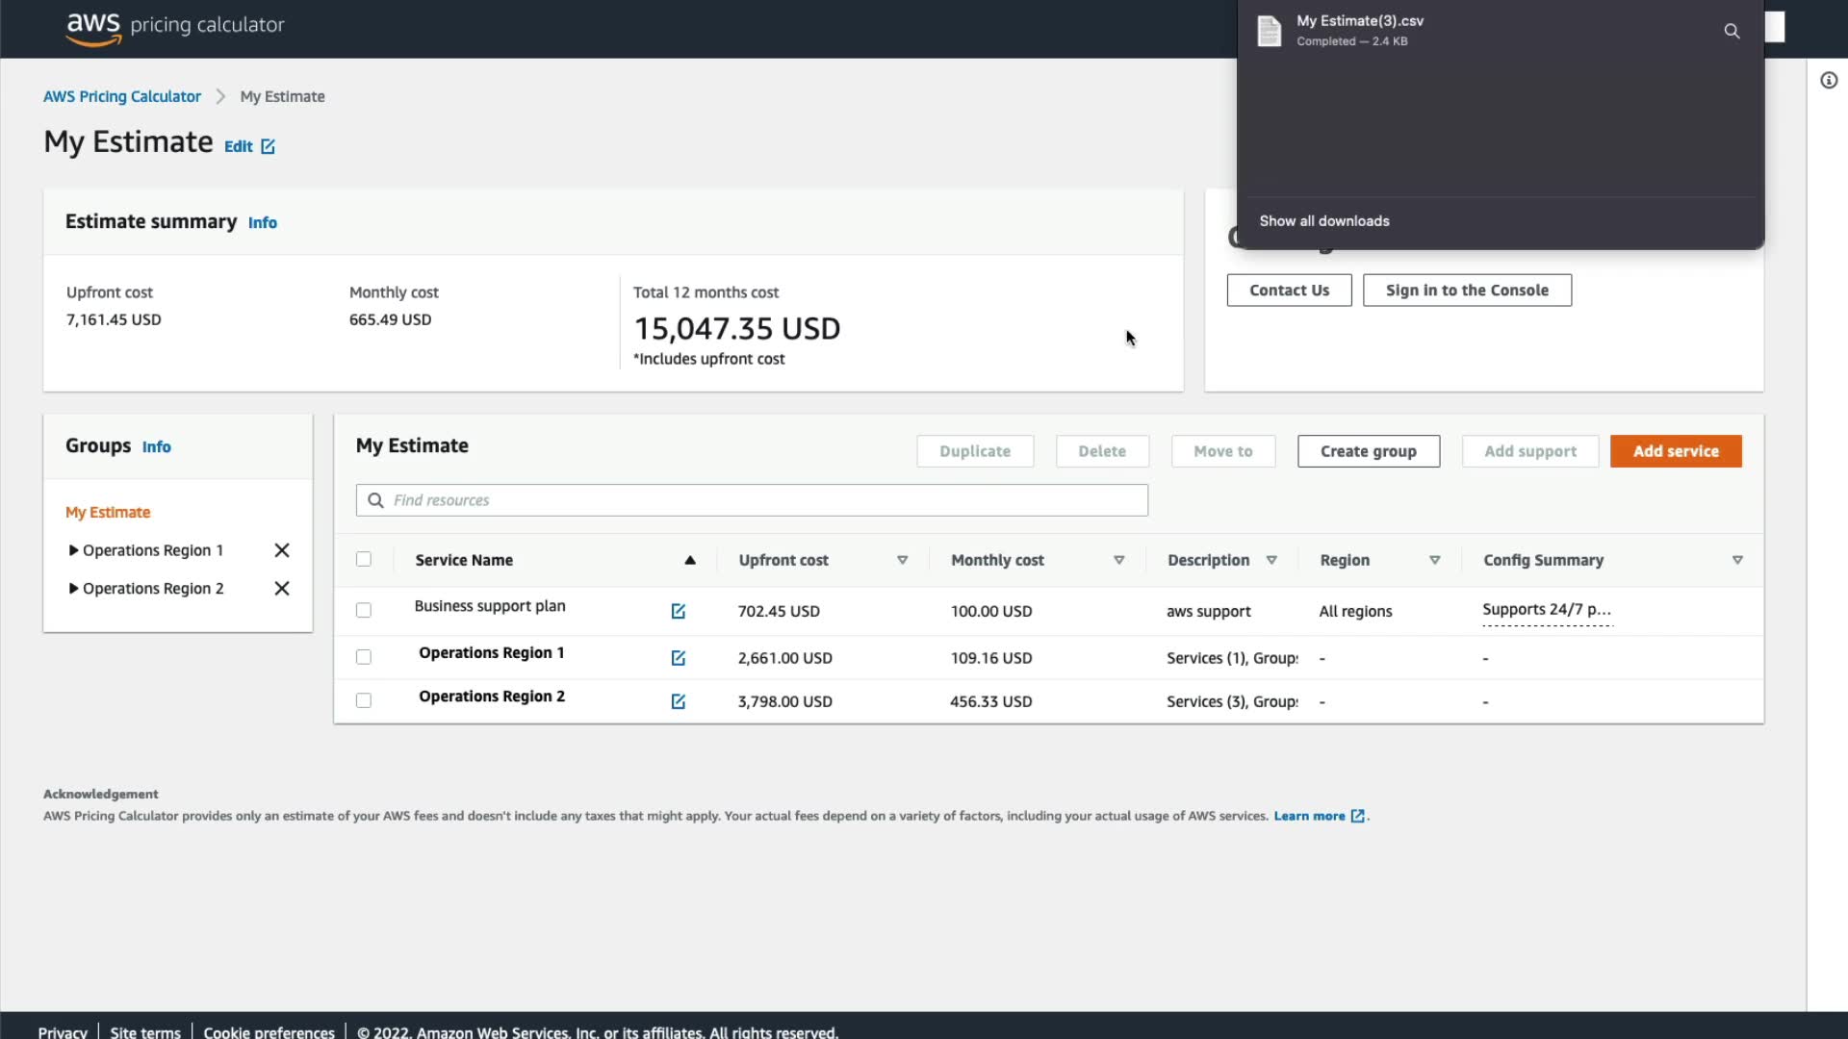Click the AWS pricing calculator logo
This screenshot has width=1848, height=1039.
[175, 27]
